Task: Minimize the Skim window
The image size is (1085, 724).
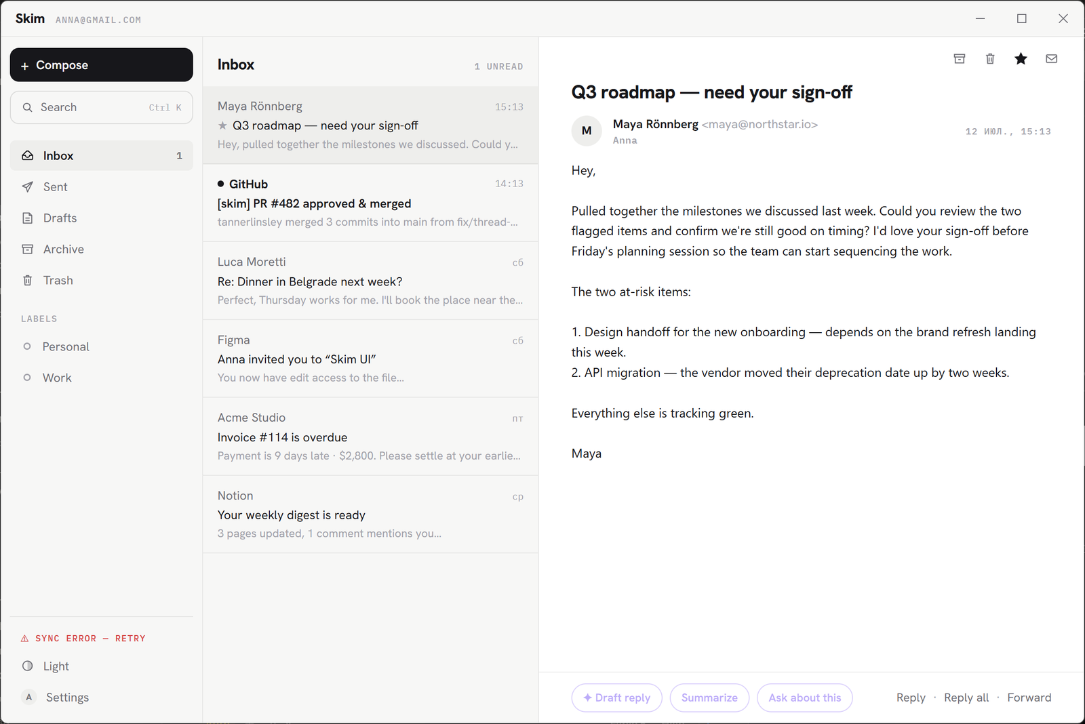Action: click(980, 18)
